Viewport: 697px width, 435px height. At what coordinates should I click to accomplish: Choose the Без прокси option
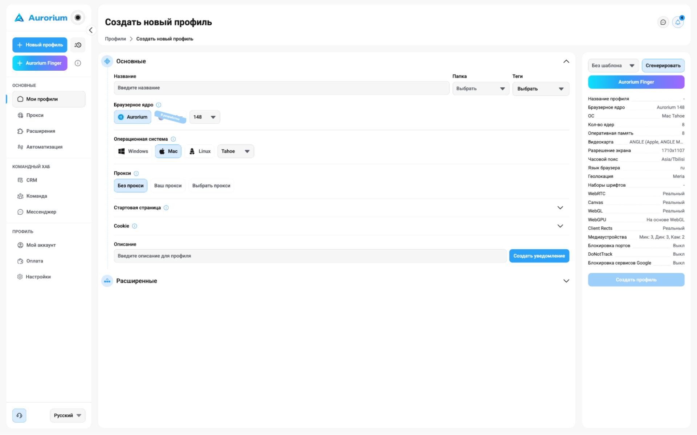131,186
